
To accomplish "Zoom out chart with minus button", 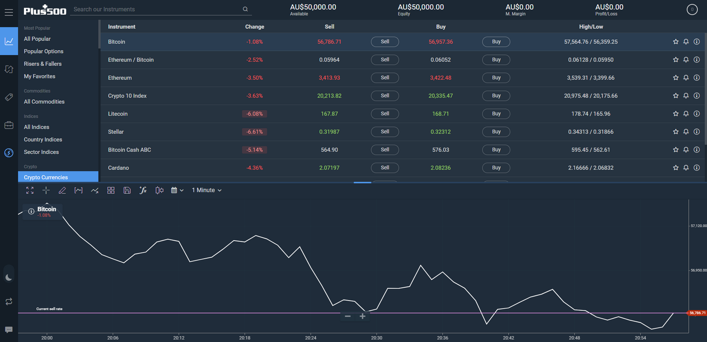I will click(x=348, y=316).
